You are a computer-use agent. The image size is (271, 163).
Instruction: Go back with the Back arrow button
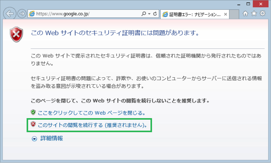point(10,14)
